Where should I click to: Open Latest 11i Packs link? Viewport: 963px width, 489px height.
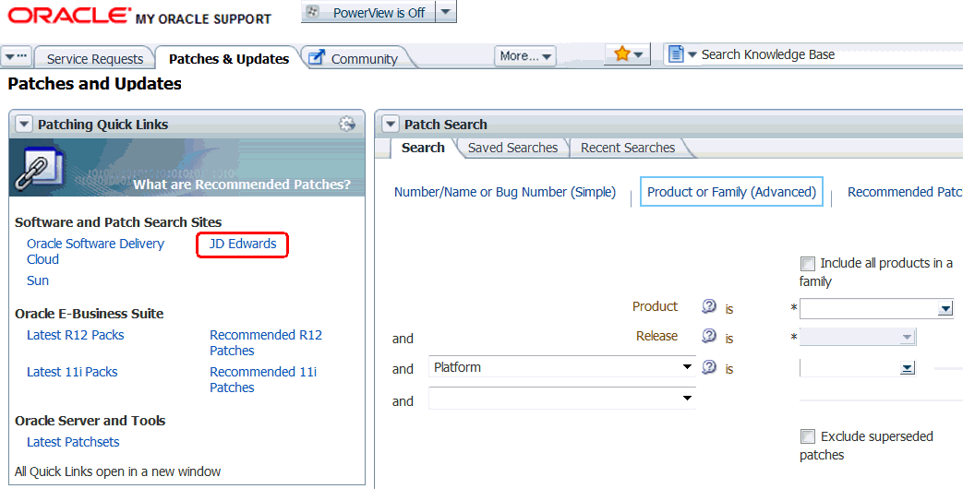[x=72, y=372]
